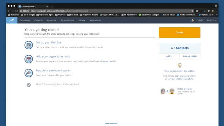Click the first list step icon

click(x=29, y=45)
